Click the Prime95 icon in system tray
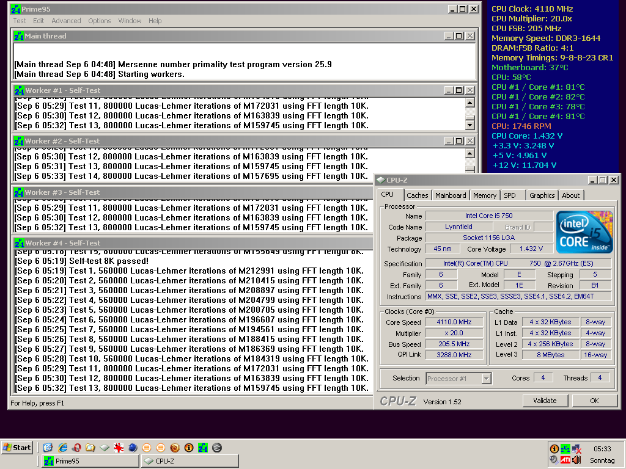The height and width of the screenshot is (469, 626). pos(565,449)
